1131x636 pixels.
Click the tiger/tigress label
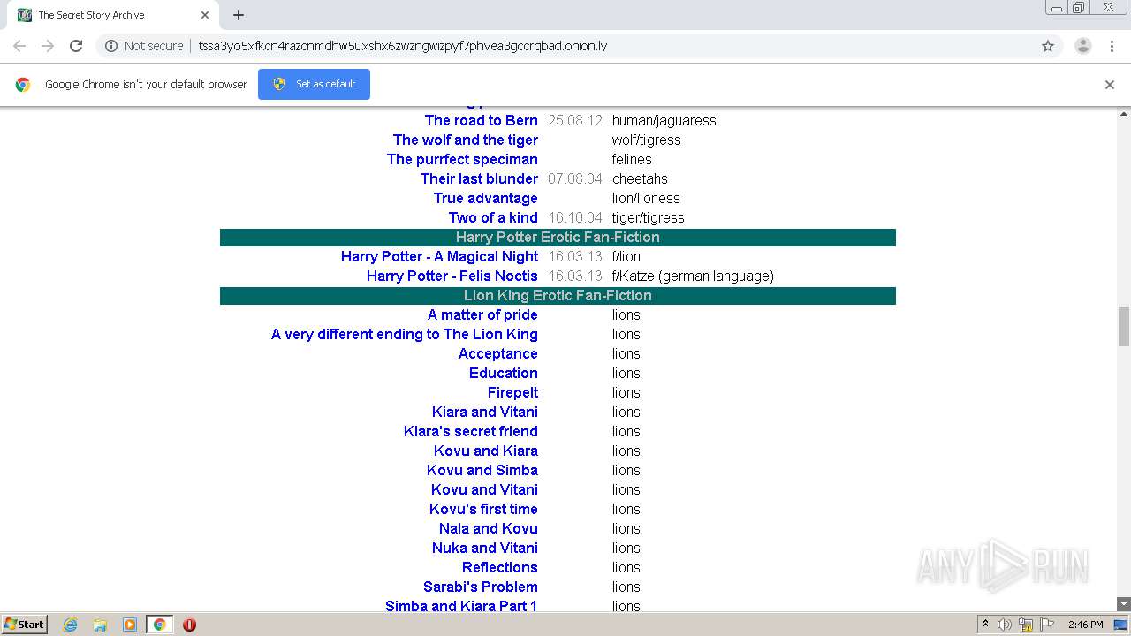(x=649, y=217)
